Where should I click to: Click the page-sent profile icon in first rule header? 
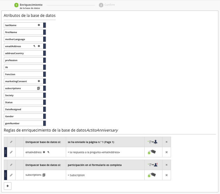(153, 142)
